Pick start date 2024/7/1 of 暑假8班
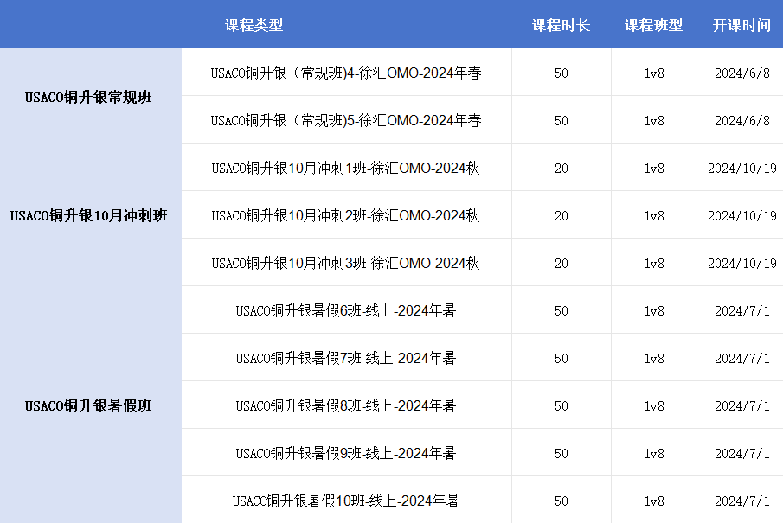This screenshot has width=783, height=523. pyautogui.click(x=742, y=405)
